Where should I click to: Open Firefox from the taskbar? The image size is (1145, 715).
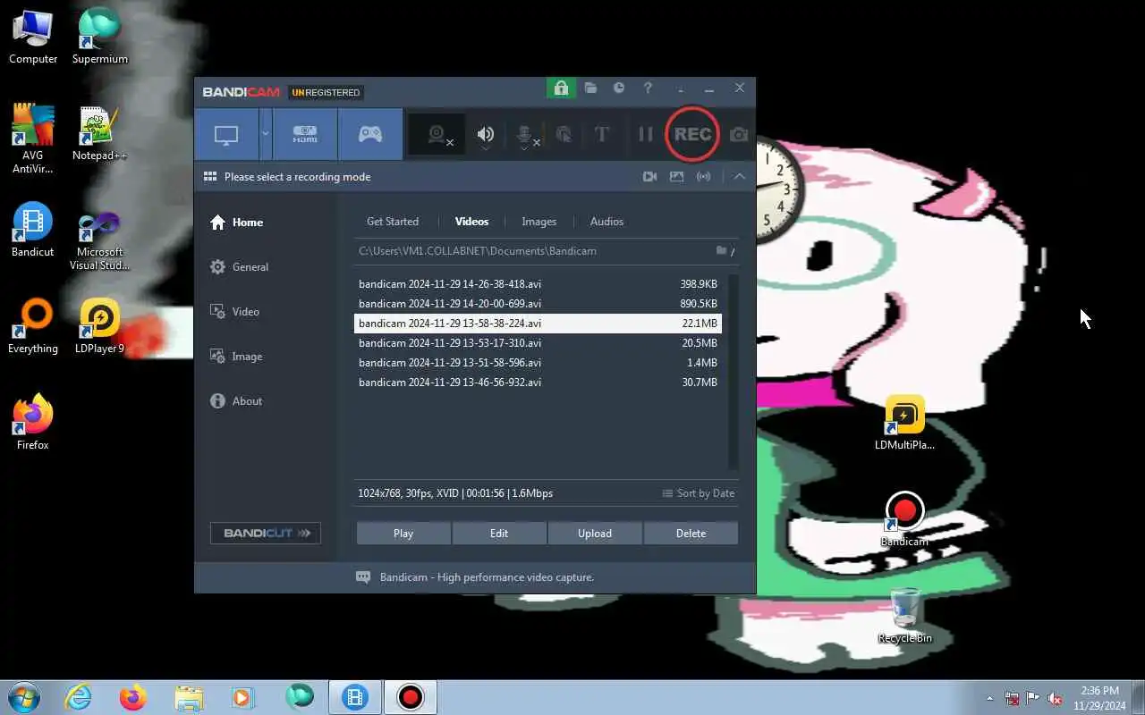click(133, 697)
